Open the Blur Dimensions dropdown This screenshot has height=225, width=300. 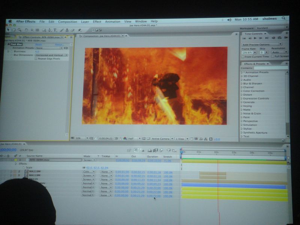pyautogui.click(x=51, y=55)
